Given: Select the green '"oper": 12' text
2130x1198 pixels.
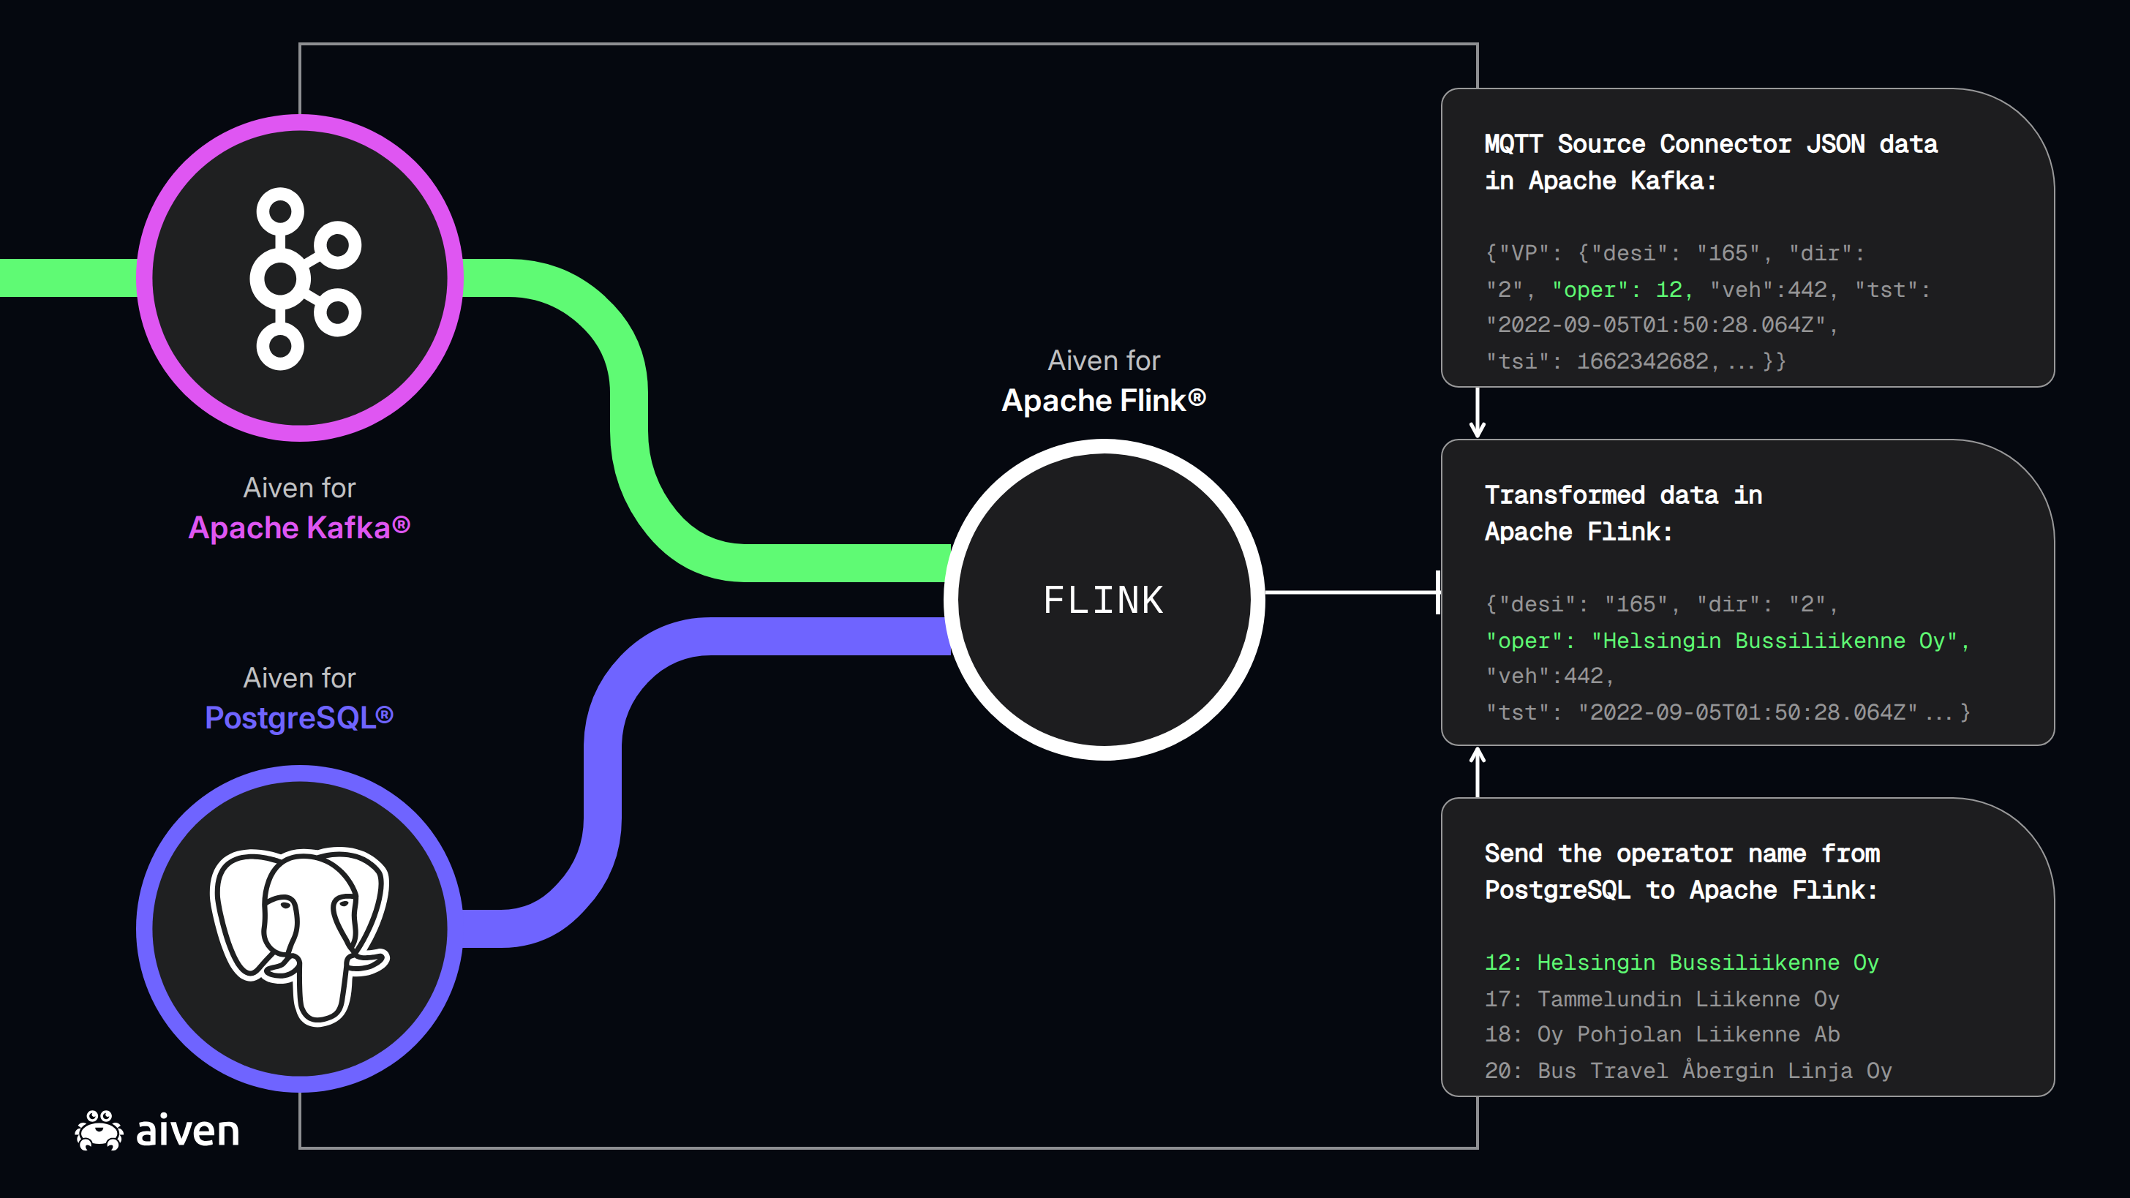Looking at the screenshot, I should (1622, 290).
